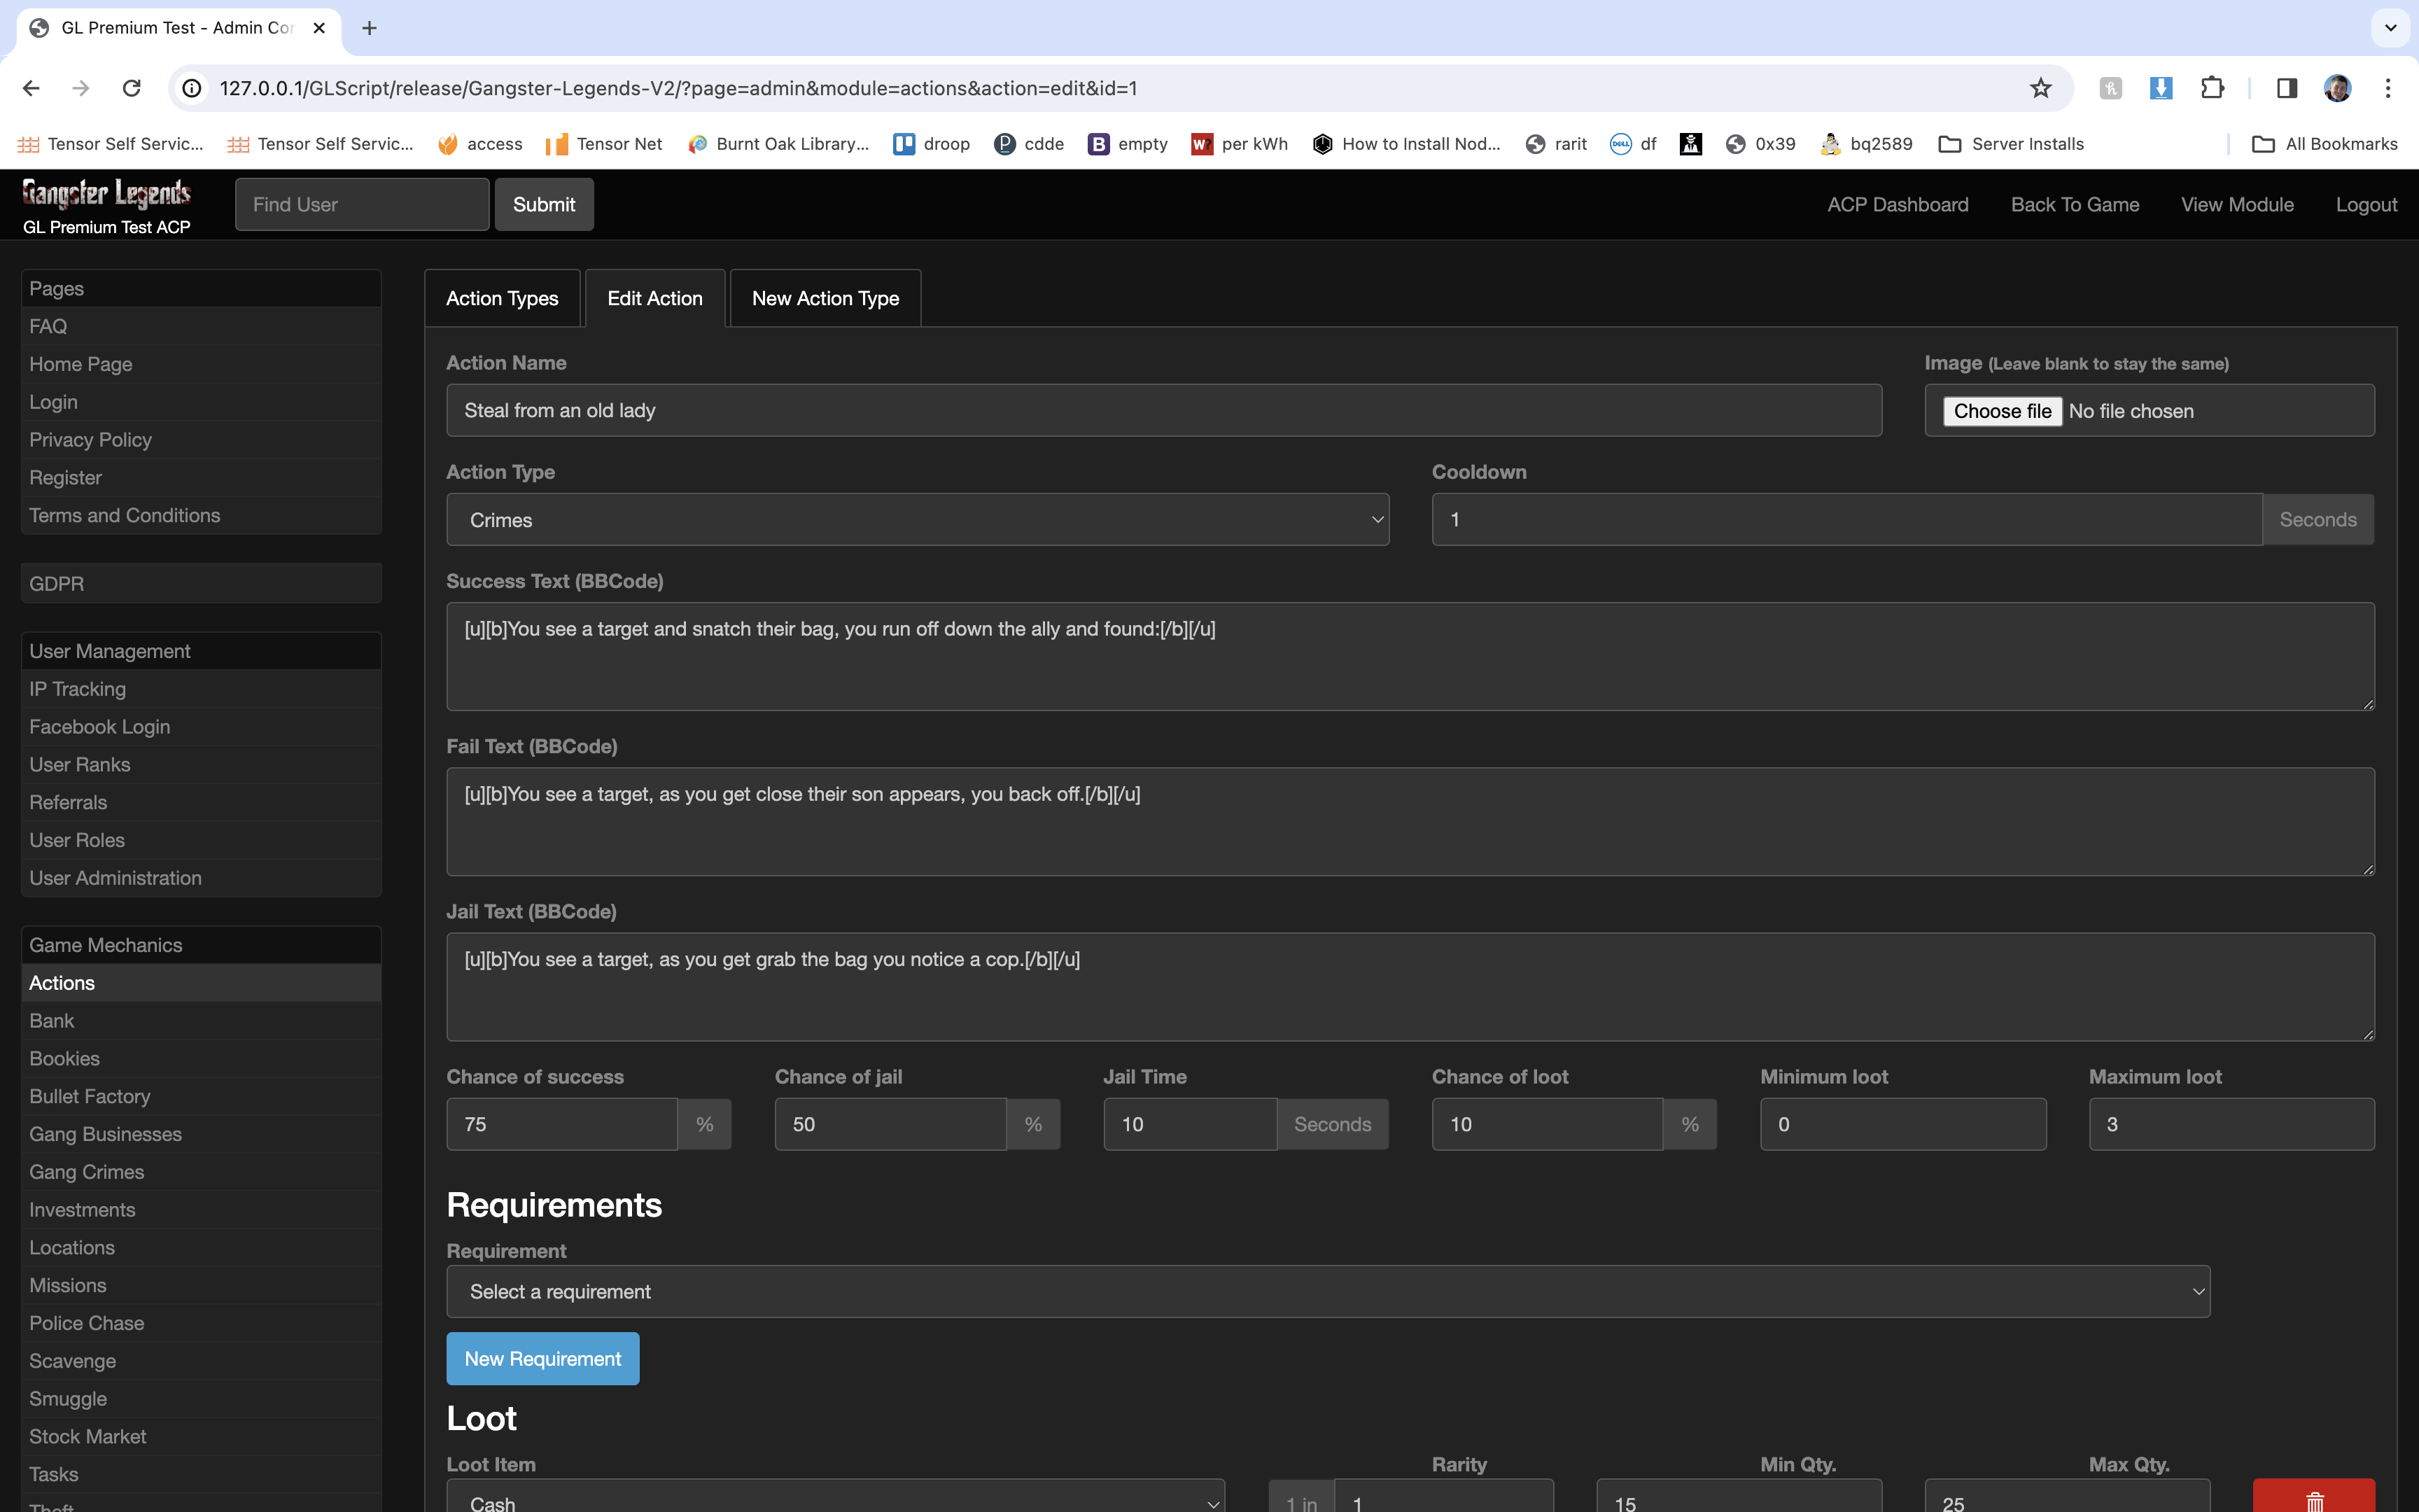The image size is (2419, 1512).
Task: Click Choose file for the image
Action: [2001, 411]
